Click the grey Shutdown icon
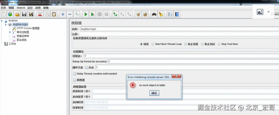The height and width of the screenshot is (115, 279). click(106, 14)
